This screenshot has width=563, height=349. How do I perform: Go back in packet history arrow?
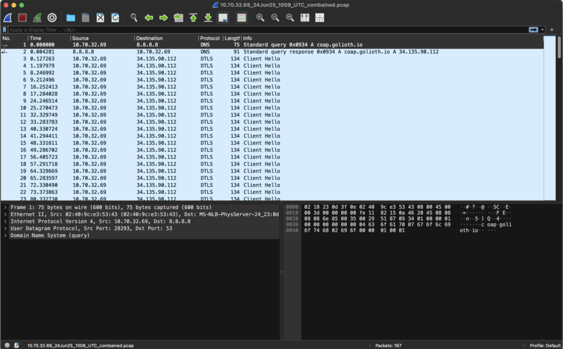pos(148,18)
